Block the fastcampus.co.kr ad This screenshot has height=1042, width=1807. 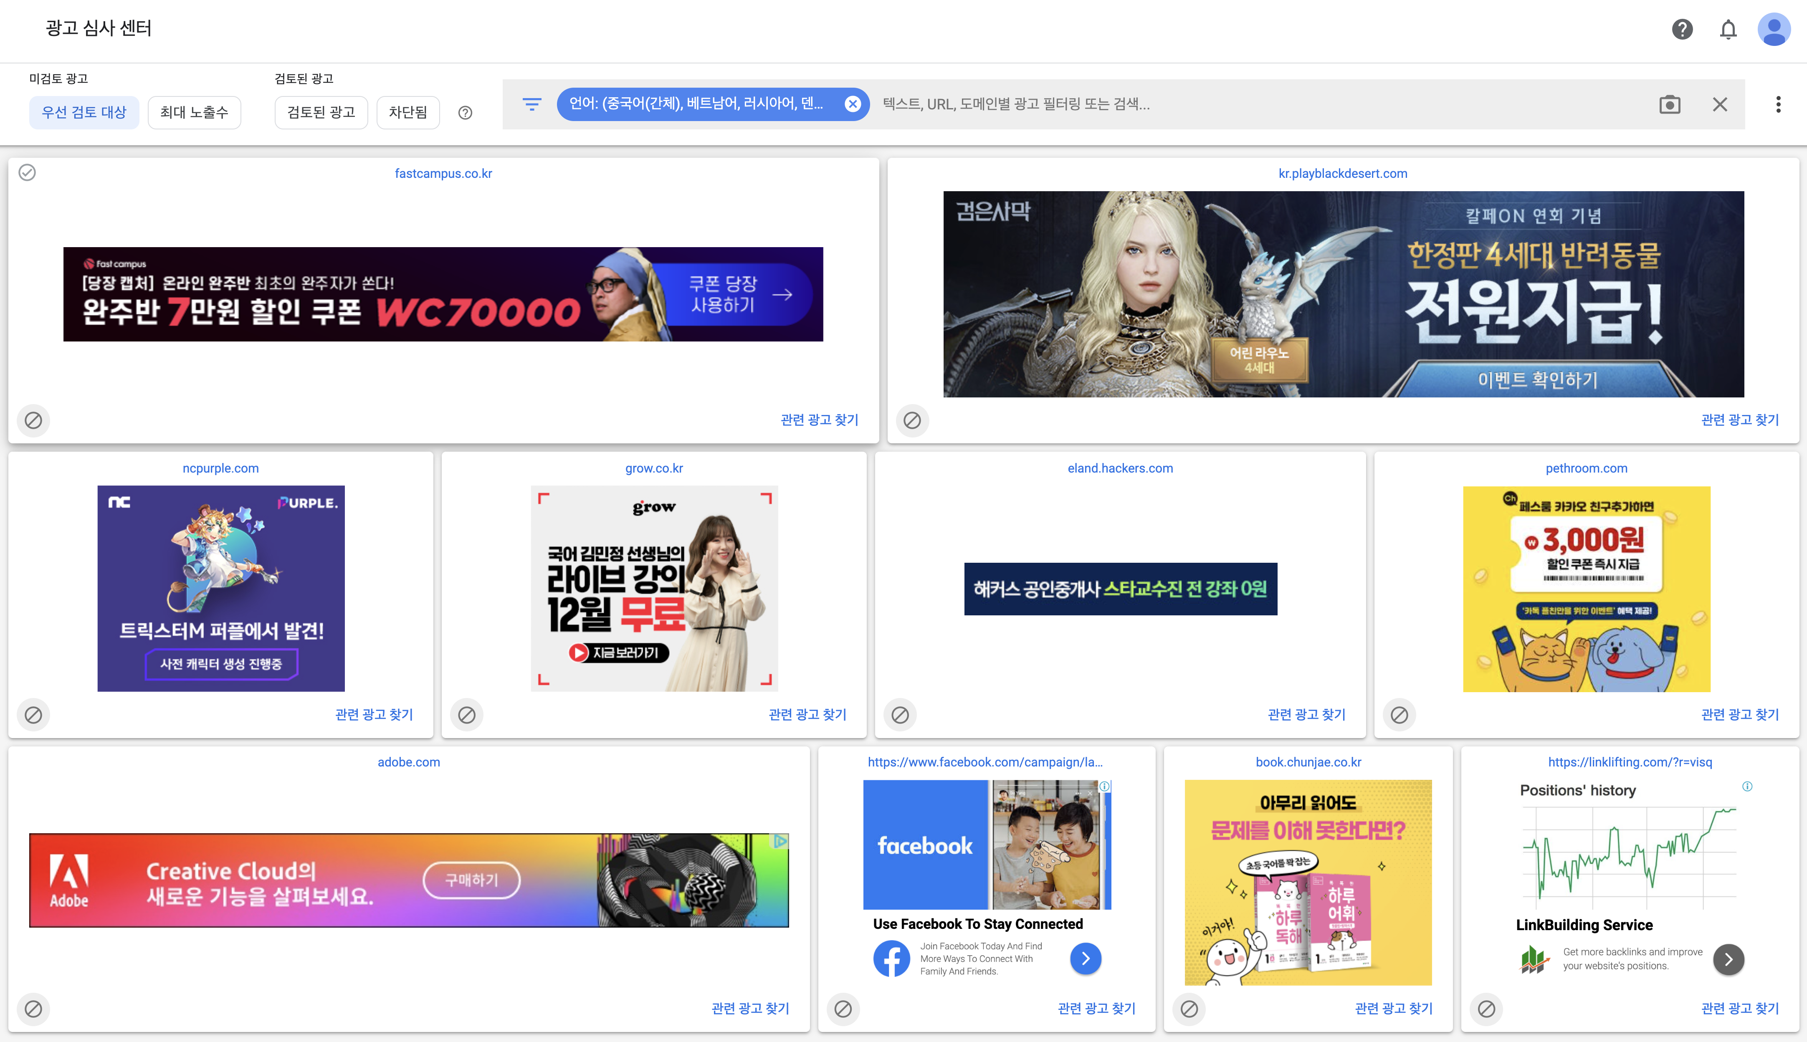33,420
